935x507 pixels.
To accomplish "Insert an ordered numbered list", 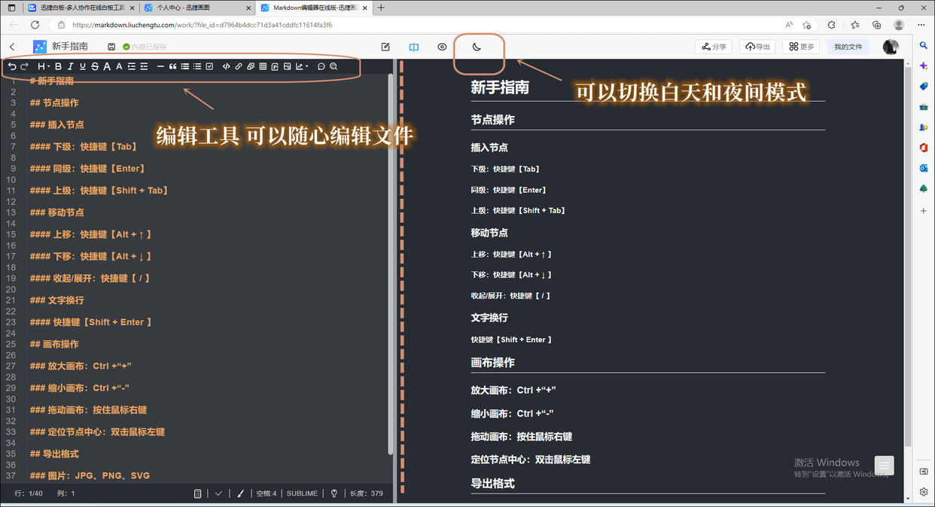I will (197, 66).
